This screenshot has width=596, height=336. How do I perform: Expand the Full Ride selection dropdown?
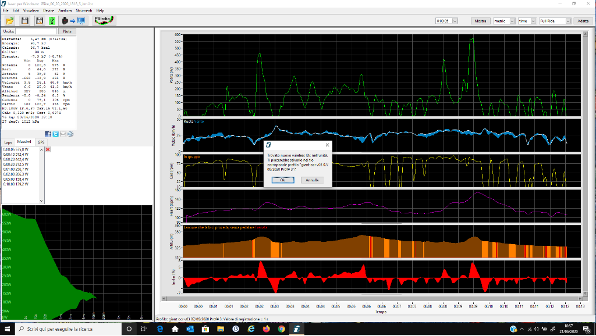tap(567, 20)
